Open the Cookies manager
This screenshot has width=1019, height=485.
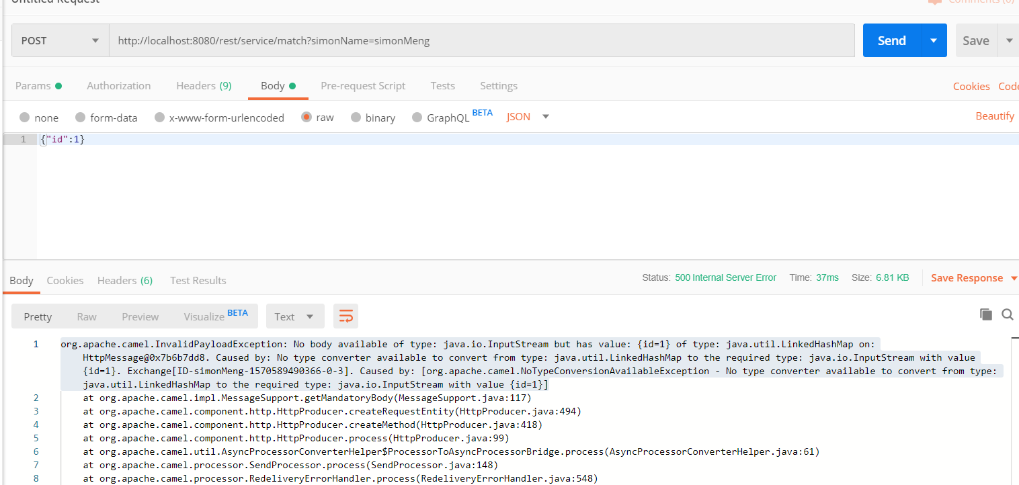(x=971, y=86)
